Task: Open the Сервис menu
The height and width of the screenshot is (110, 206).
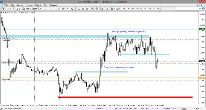Action: (38, 5)
